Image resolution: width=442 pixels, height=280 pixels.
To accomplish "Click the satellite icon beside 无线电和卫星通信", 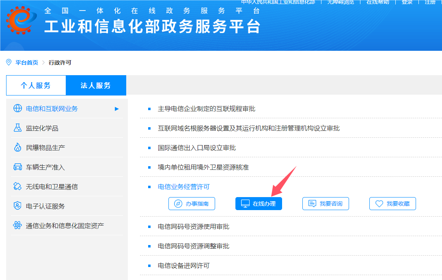I will coord(17,186).
